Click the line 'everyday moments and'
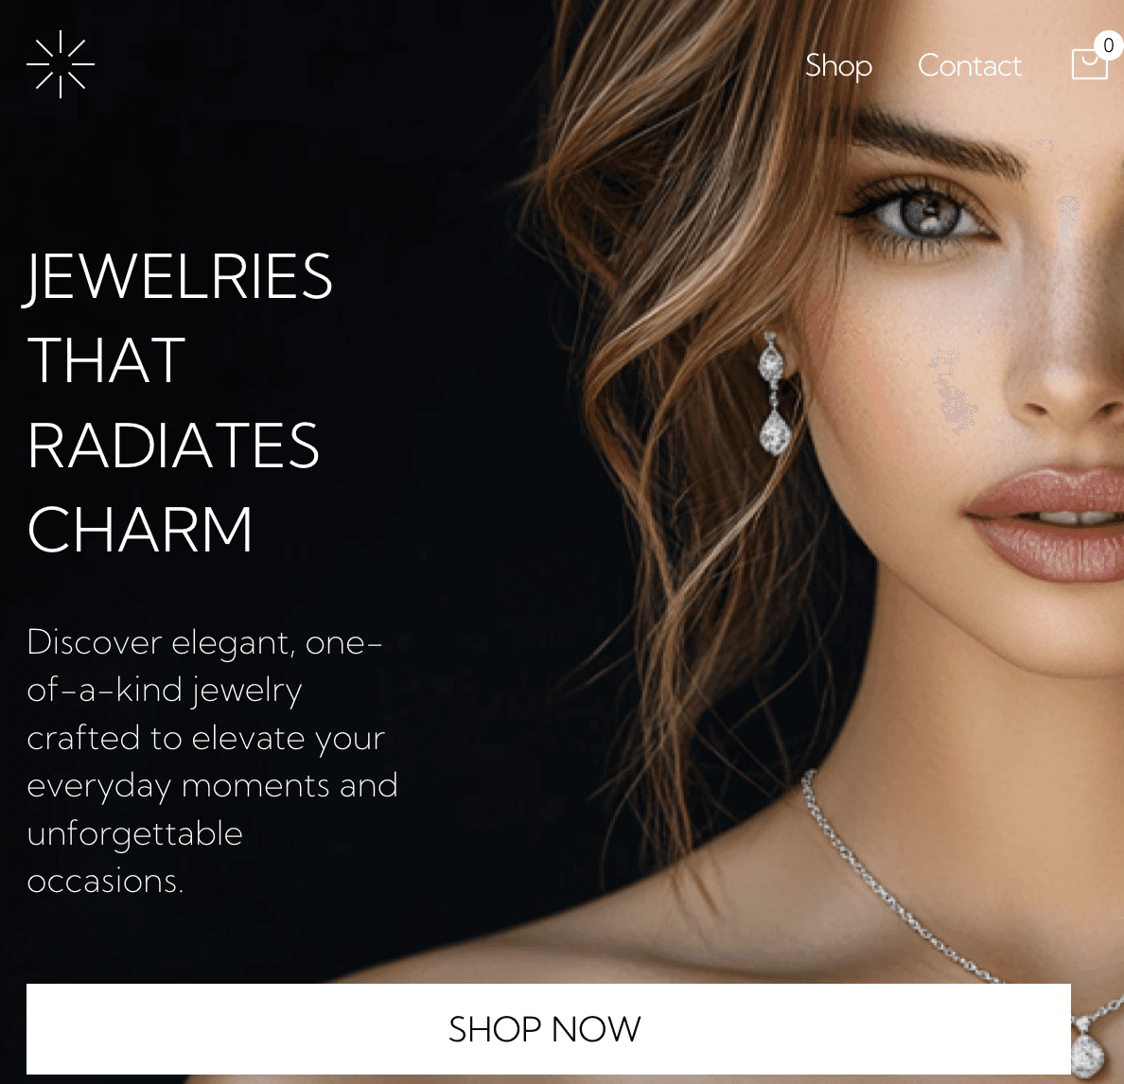The width and height of the screenshot is (1124, 1084). tap(212, 786)
